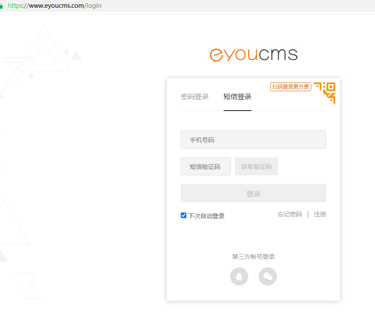Click the green padlock in address bar
Viewport: 375px width, 333px height.
tap(1, 6)
